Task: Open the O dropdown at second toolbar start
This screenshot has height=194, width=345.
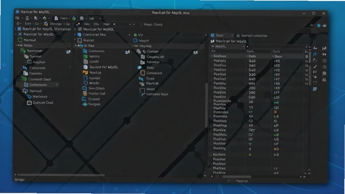Action: (19, 24)
